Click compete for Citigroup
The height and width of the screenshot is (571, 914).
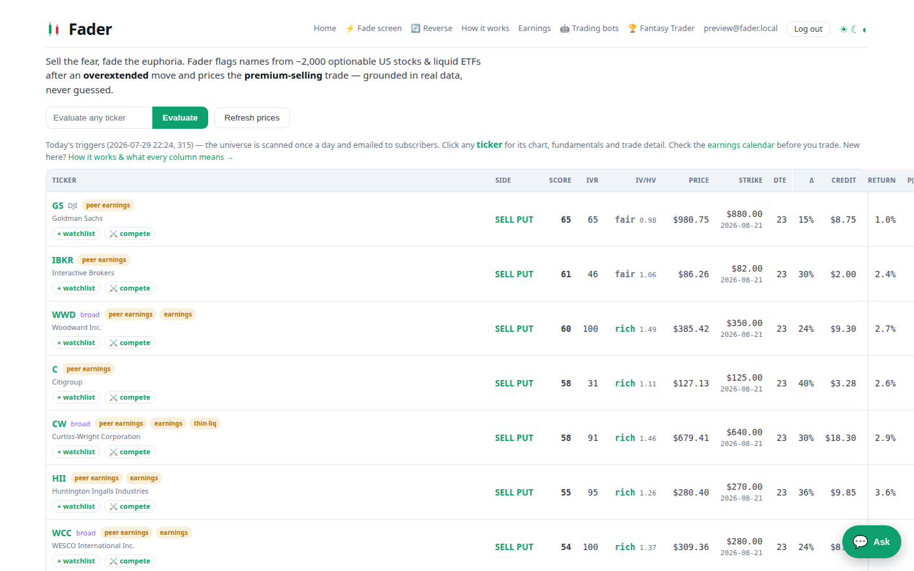point(130,398)
